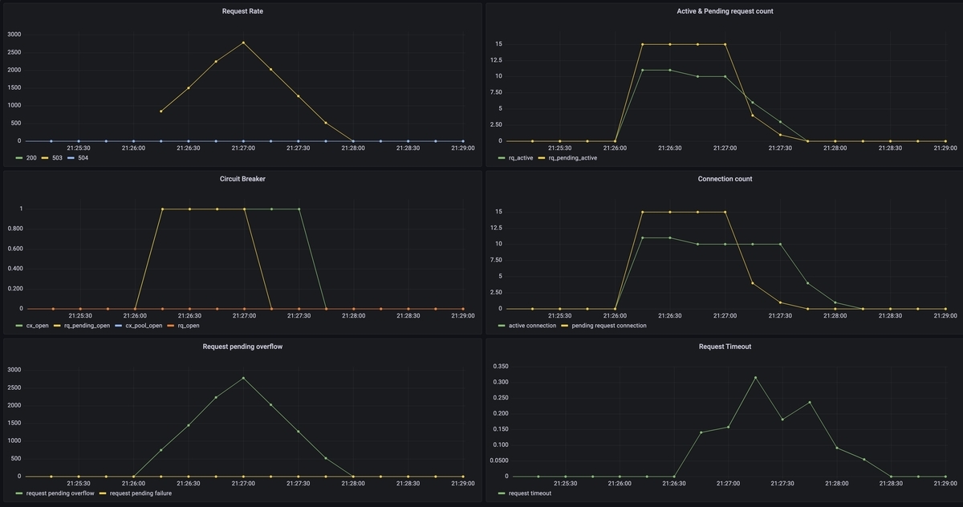963x507 pixels.
Task: Open the Request Timeout panel title menu
Action: pos(725,347)
